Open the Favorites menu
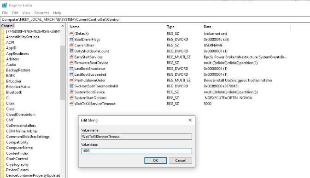The height and width of the screenshot is (178, 310). 41,13
